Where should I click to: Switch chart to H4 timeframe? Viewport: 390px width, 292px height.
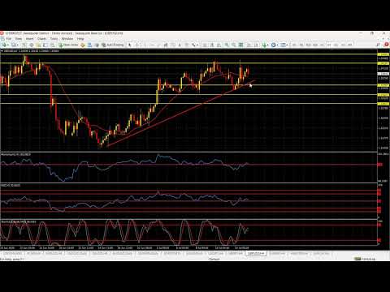pos(329,45)
